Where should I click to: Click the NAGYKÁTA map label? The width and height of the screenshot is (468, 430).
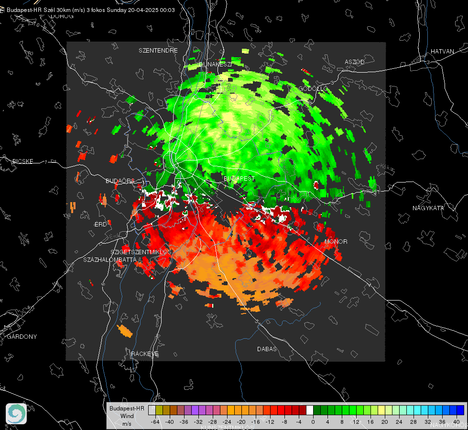[428, 208]
